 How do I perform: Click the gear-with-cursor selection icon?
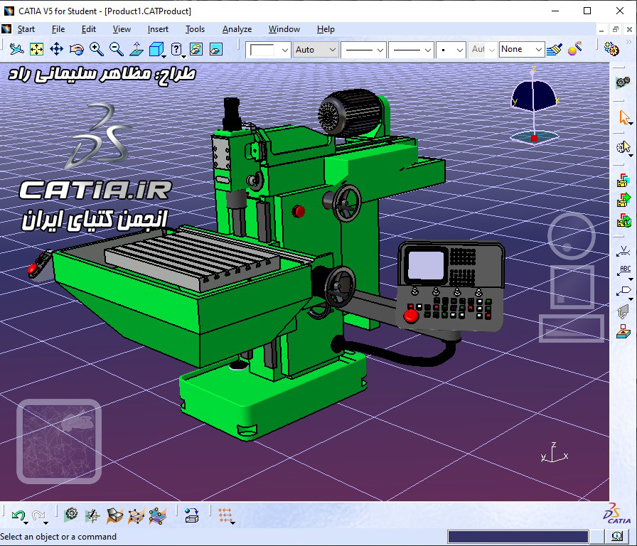623,146
